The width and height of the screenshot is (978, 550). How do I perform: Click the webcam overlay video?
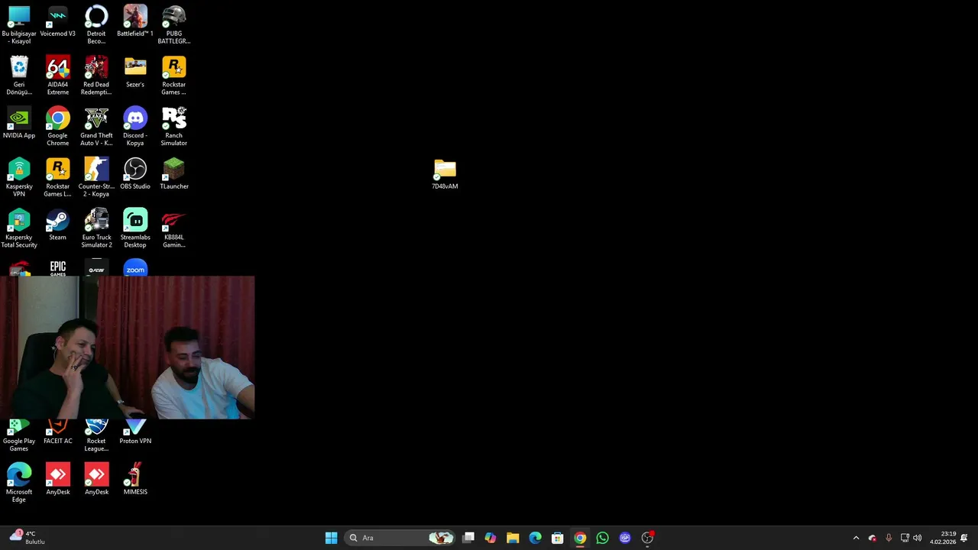(127, 348)
